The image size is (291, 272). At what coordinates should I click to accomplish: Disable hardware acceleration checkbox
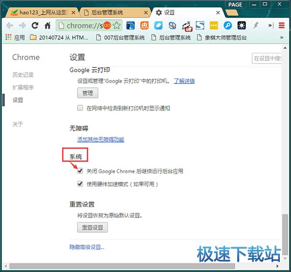click(81, 184)
